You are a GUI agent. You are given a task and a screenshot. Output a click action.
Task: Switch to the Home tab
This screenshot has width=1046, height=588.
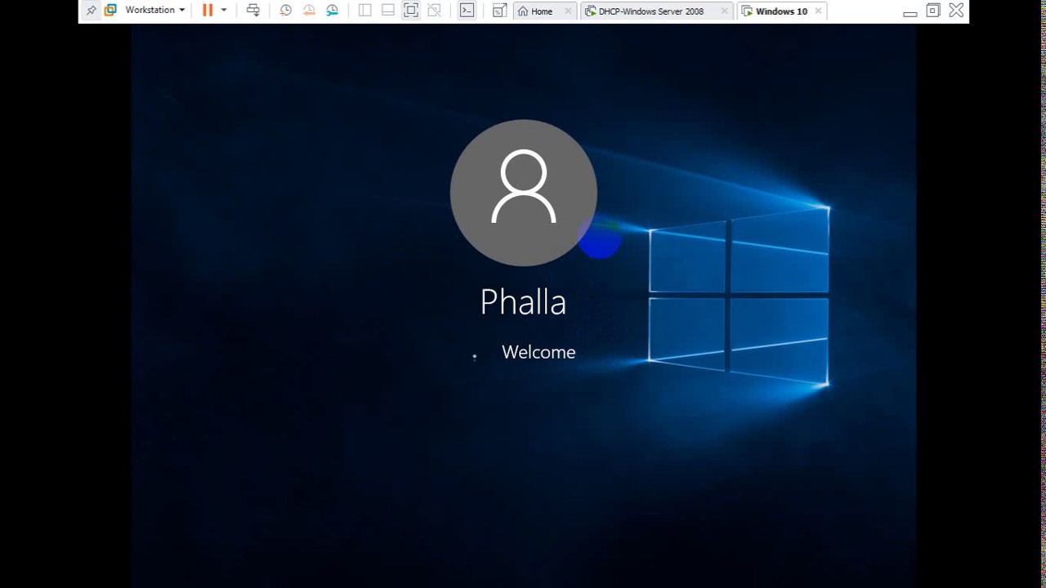point(541,11)
